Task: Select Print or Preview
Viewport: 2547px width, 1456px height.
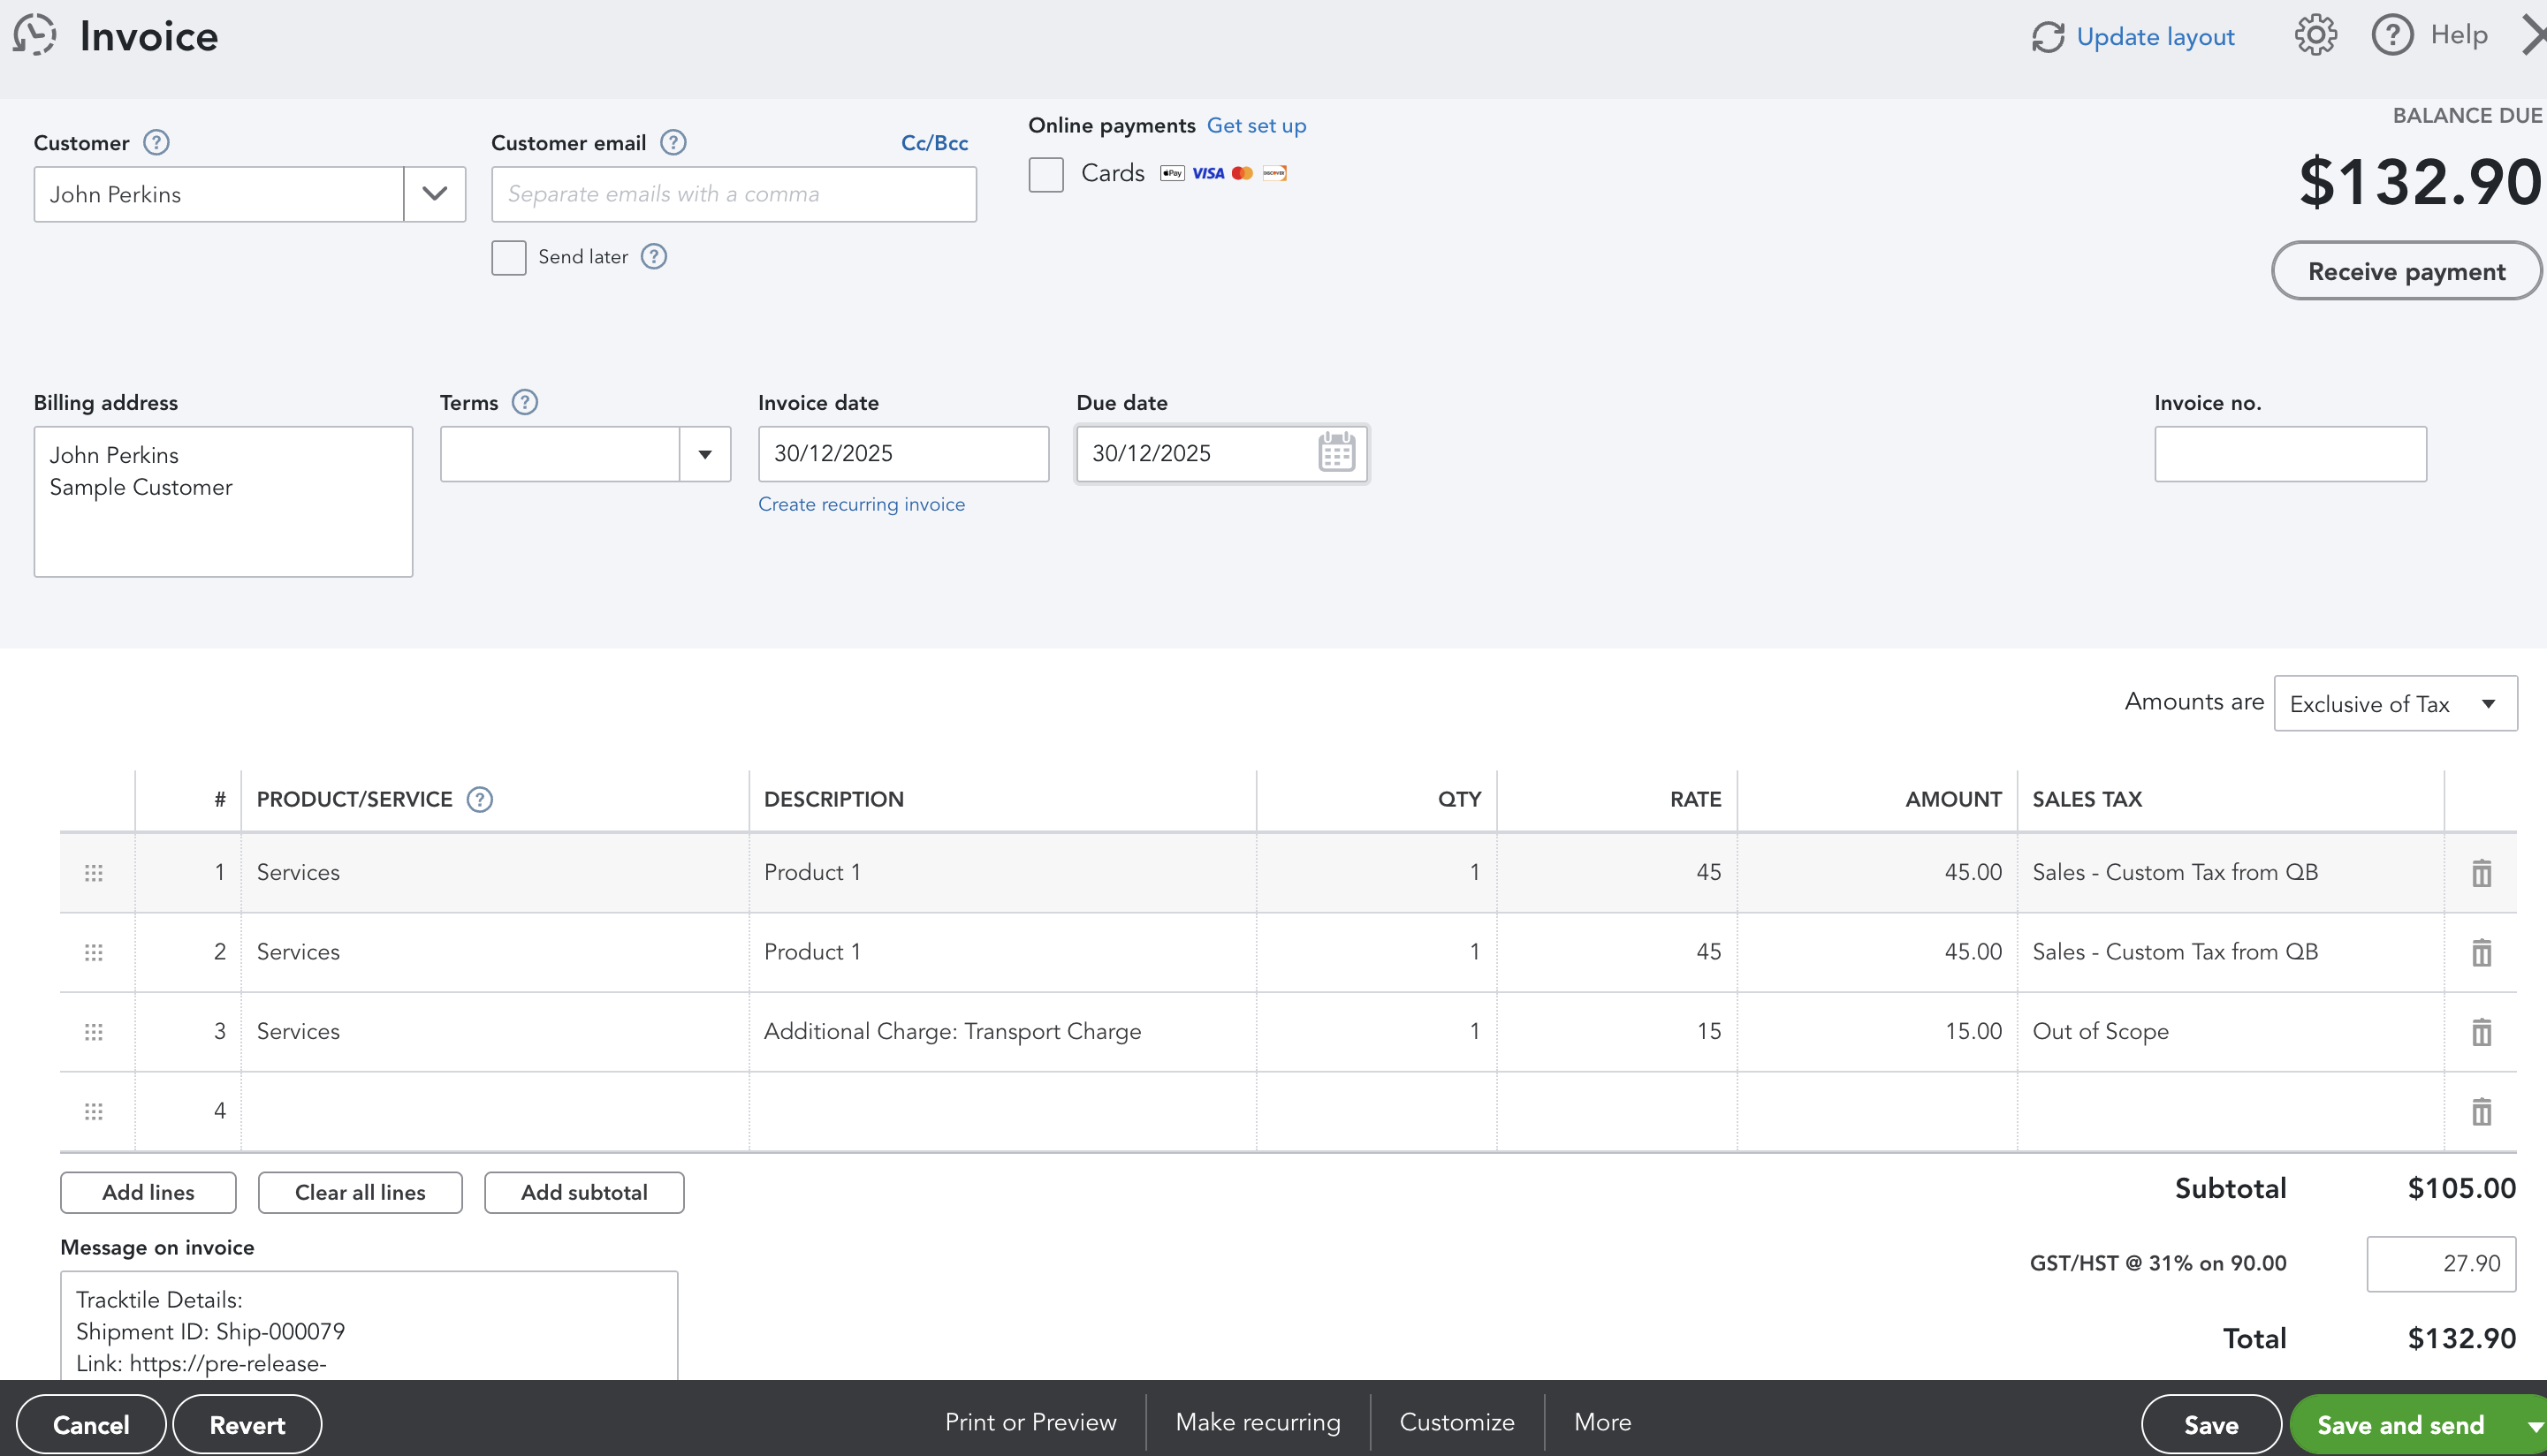Action: 1030,1422
